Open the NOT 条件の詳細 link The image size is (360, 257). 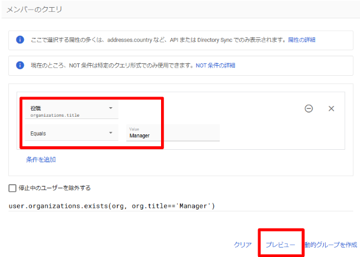pos(215,66)
